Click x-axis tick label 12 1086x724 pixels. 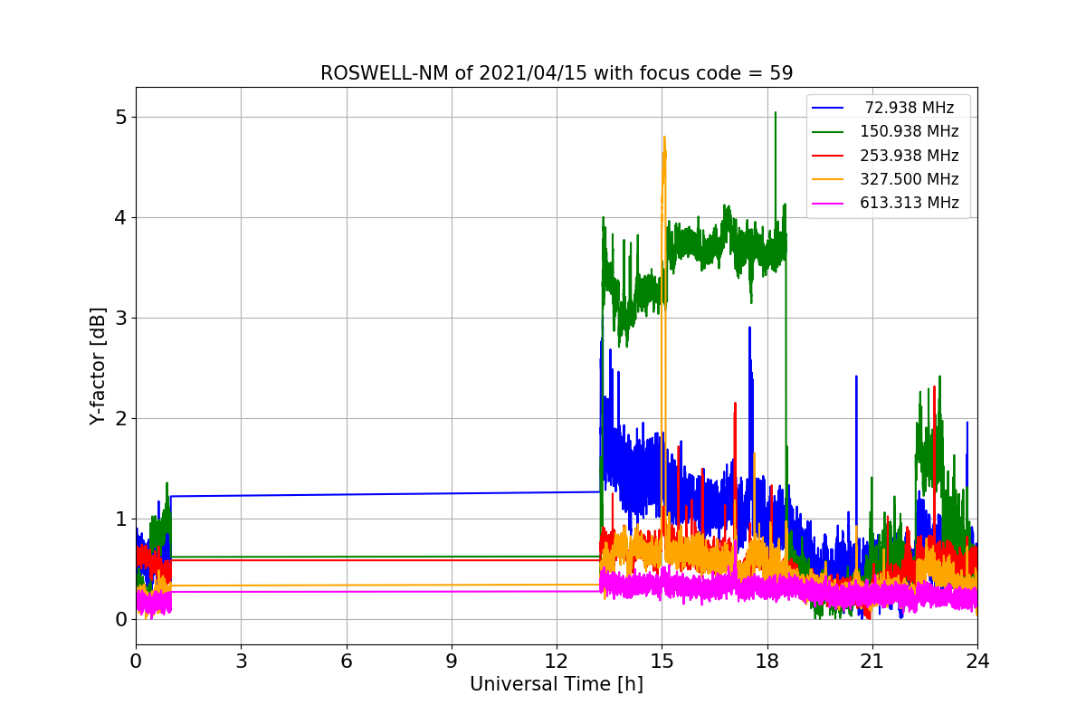(557, 662)
